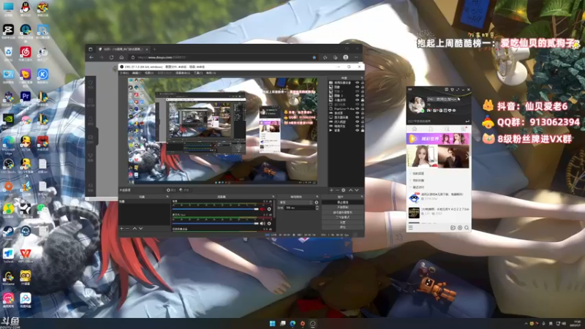Viewport: 585px width, 329px height.
Task: Pop out OBS sources dock panel
Action: coord(361,78)
